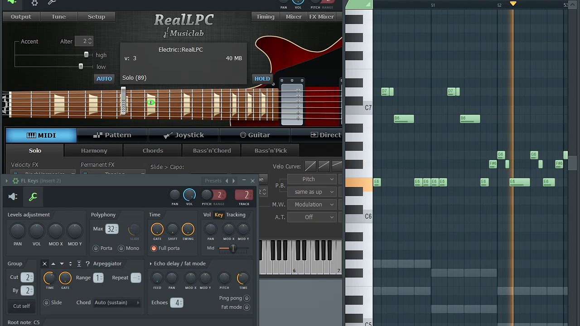The image size is (580, 326).
Task: Toggle the AUTO button in RealLPC
Action: coord(104,78)
